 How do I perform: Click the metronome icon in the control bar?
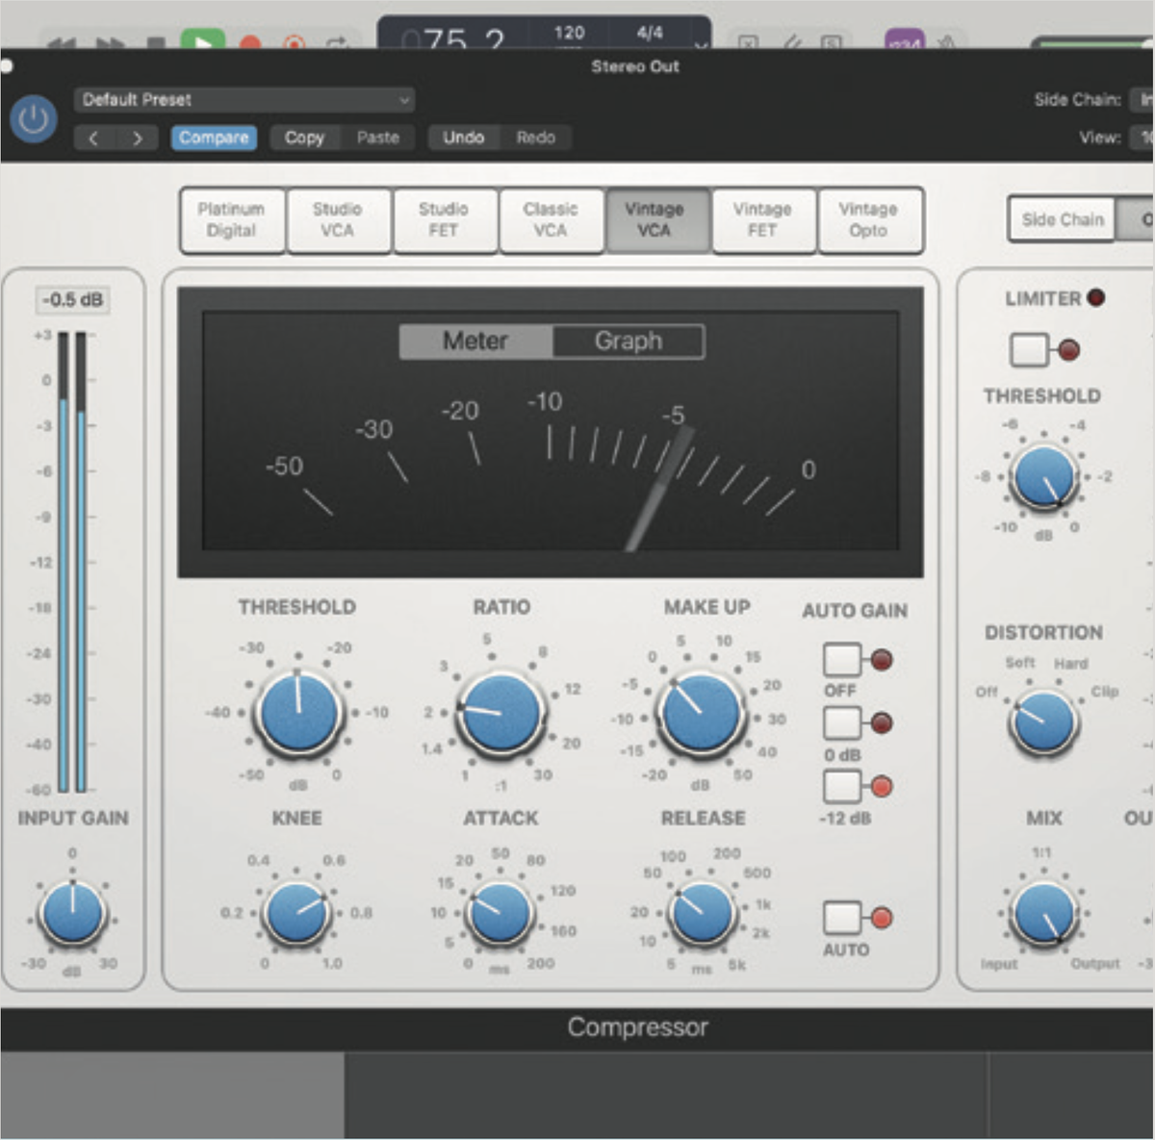tap(945, 41)
